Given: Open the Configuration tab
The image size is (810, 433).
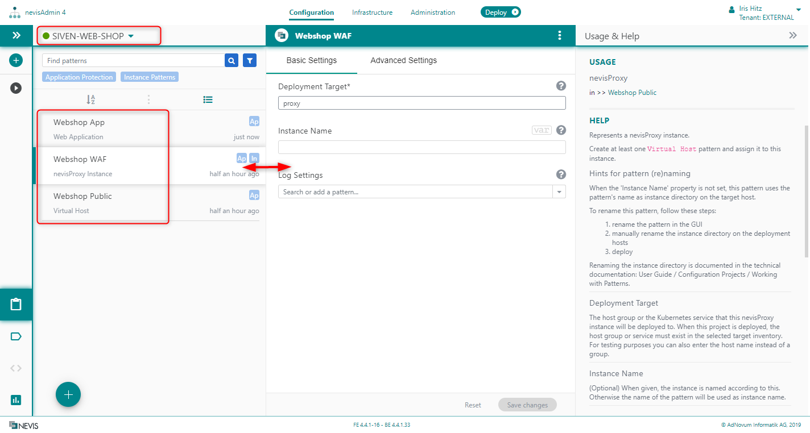Looking at the screenshot, I should 312,13.
